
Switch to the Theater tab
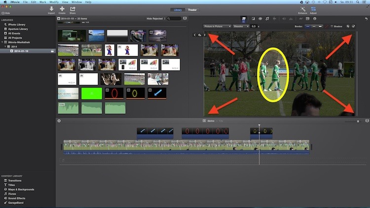click(192, 10)
